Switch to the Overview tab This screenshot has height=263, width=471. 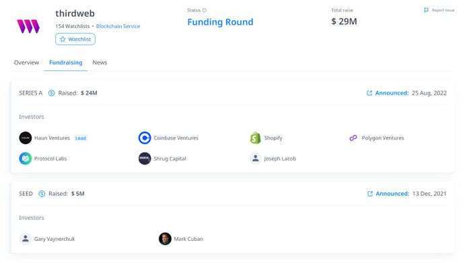pyautogui.click(x=26, y=62)
